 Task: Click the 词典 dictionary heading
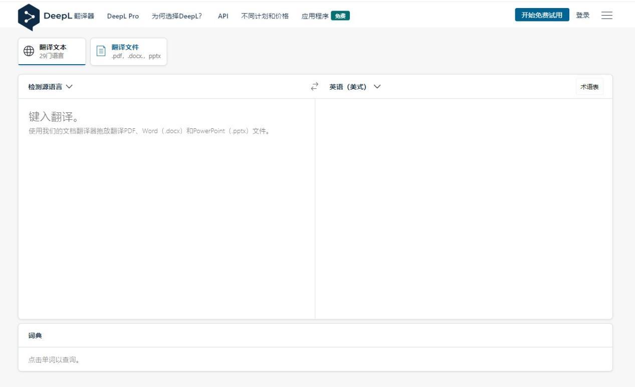click(35, 335)
